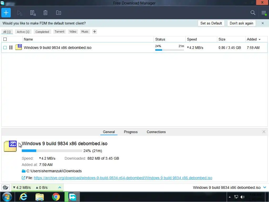Click the 4.2 MB/s download speed in status bar
The height and width of the screenshot is (202, 269).
22,187
